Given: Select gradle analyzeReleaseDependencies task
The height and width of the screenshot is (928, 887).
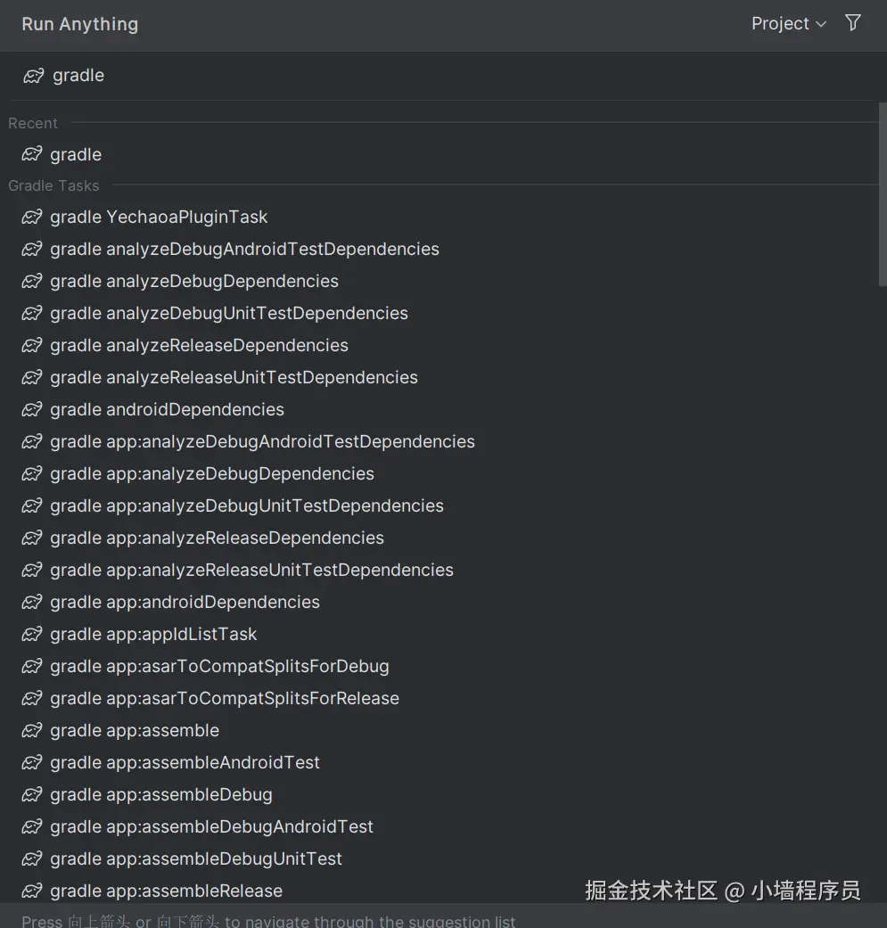Looking at the screenshot, I should coord(198,345).
